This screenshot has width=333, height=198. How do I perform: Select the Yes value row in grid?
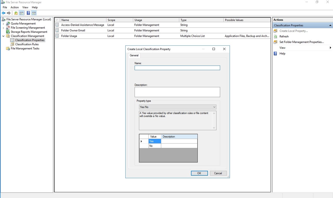154,141
